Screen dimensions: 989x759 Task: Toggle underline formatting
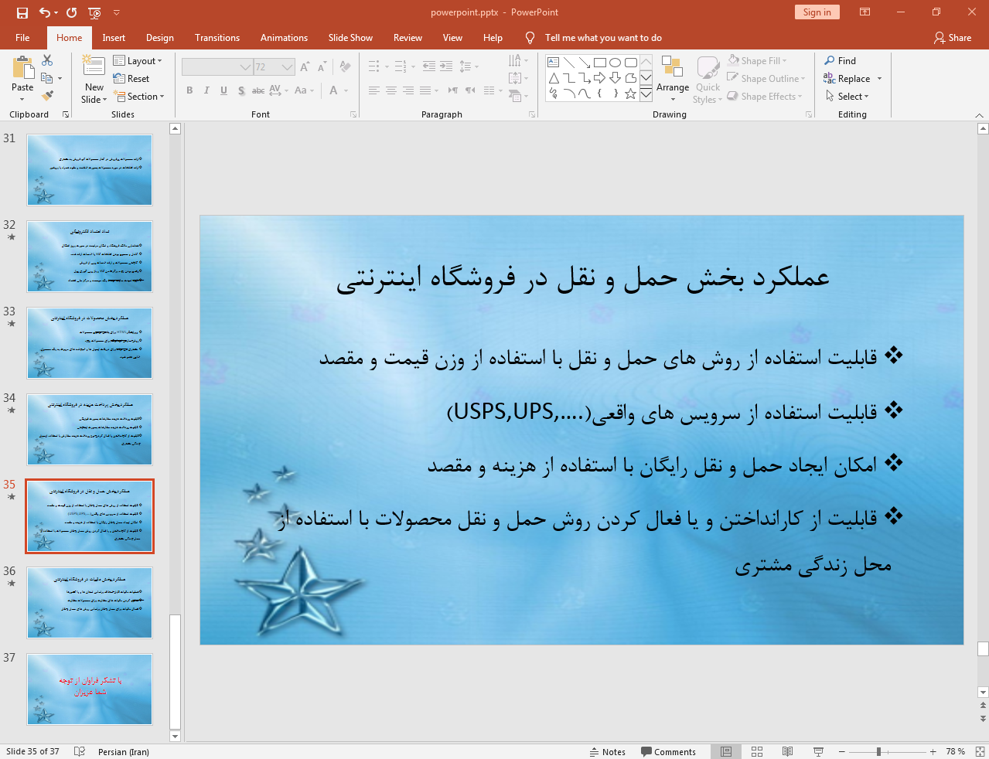point(223,90)
